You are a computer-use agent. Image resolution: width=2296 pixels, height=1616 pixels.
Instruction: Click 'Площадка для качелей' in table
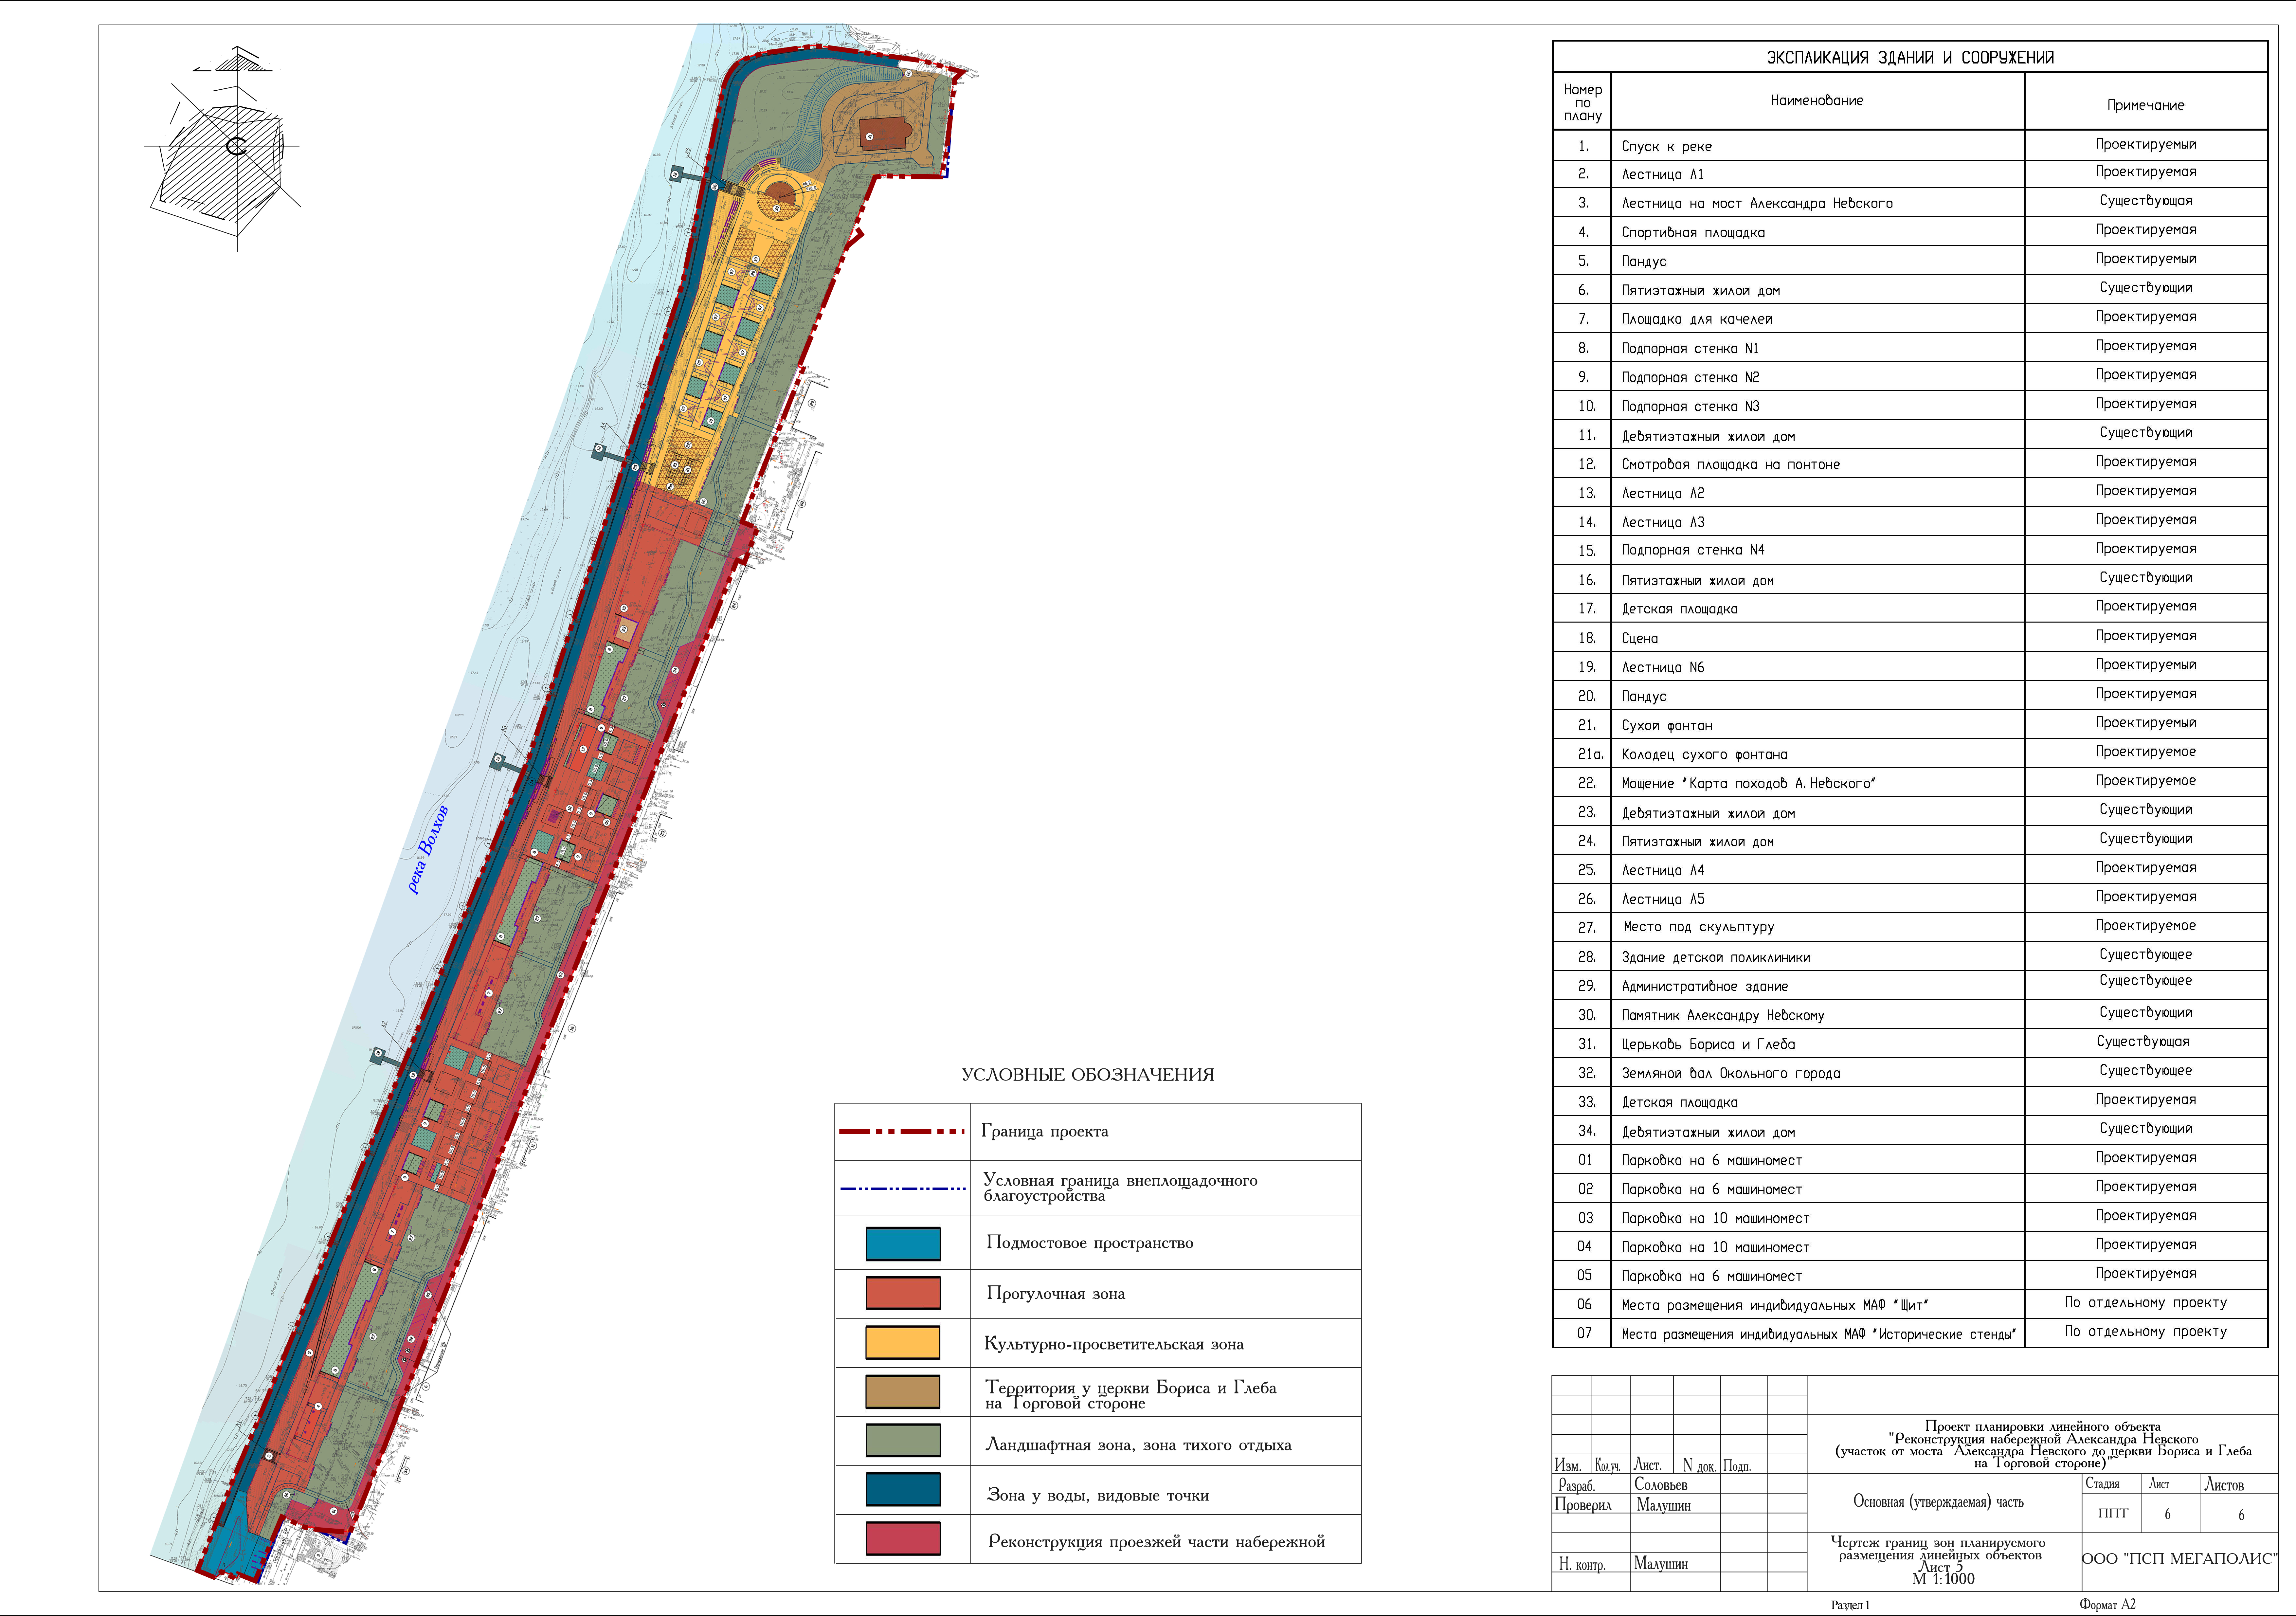coord(1697,319)
